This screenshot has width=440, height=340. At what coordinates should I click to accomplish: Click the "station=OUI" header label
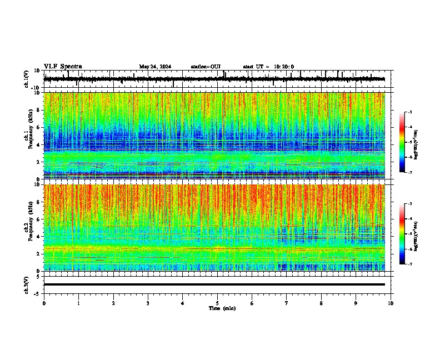coord(206,67)
